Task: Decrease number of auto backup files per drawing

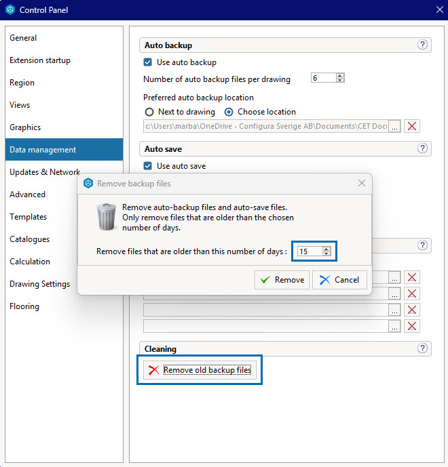Action: [x=339, y=80]
